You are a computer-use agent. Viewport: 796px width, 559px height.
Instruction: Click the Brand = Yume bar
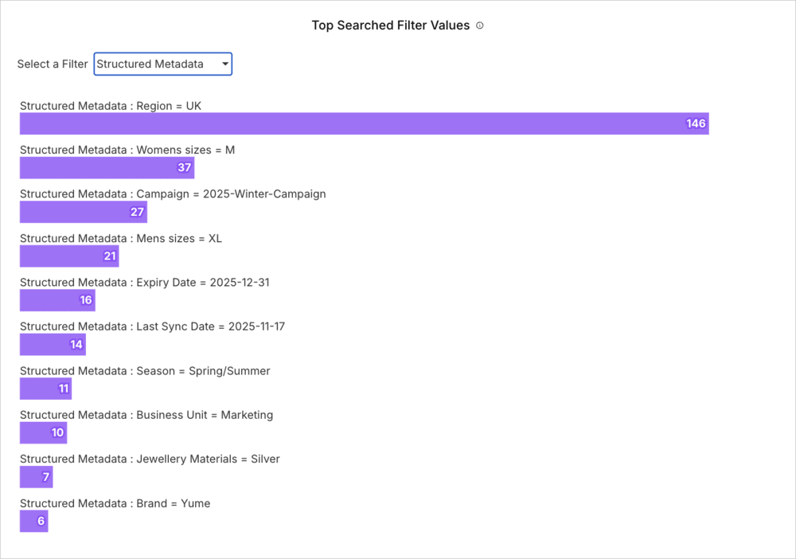(33, 521)
